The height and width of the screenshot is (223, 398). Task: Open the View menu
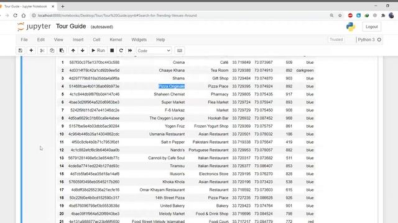(58, 40)
